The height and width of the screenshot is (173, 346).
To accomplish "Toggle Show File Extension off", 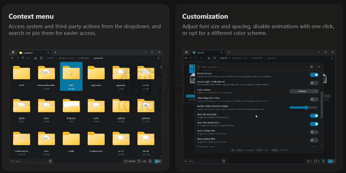I will point(314,116).
